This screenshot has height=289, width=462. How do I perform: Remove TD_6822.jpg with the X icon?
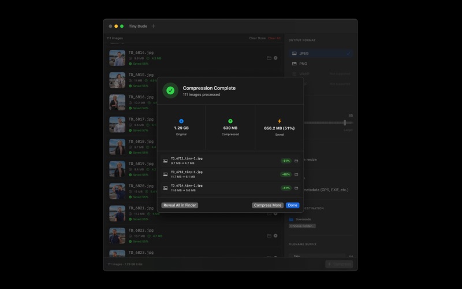pos(275,236)
